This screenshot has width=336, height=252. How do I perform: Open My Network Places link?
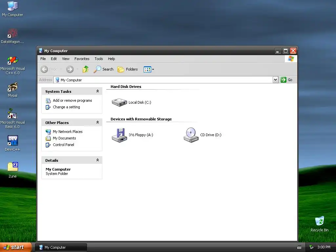(68, 132)
